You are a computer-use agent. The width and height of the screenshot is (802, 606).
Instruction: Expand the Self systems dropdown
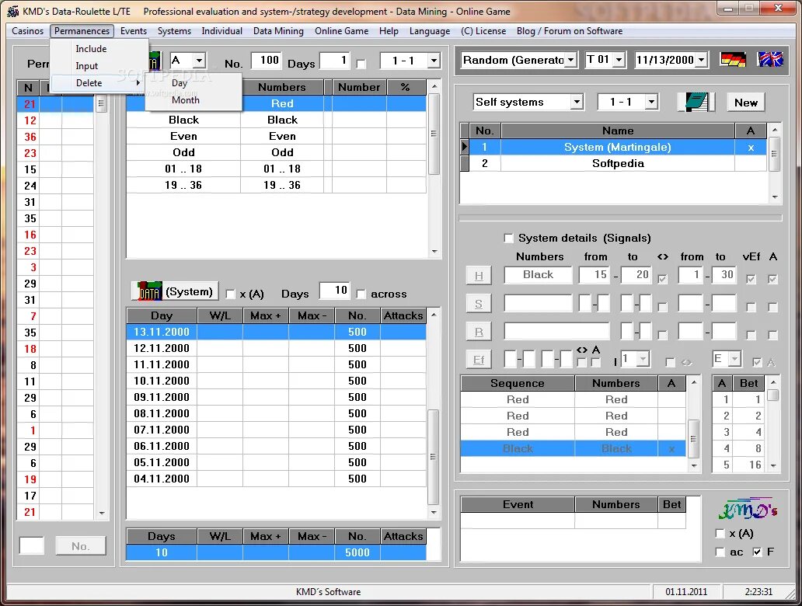coord(577,102)
